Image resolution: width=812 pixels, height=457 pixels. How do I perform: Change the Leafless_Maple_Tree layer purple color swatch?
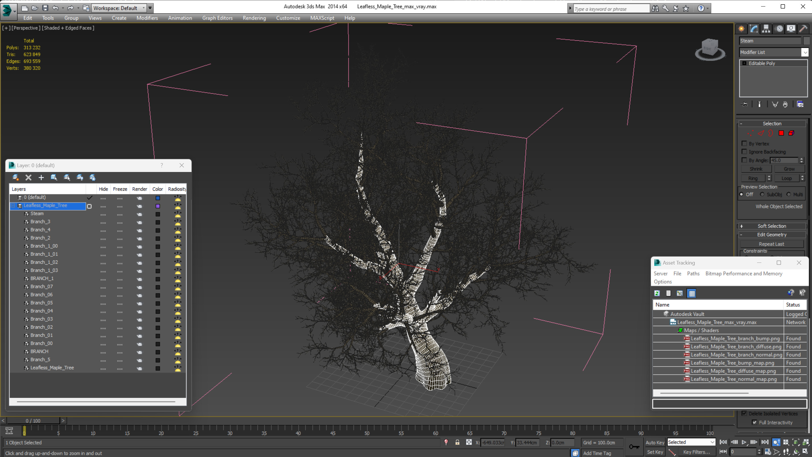158,206
